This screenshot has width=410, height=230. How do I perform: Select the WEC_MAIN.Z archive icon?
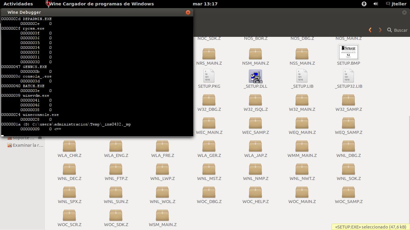tap(209, 123)
